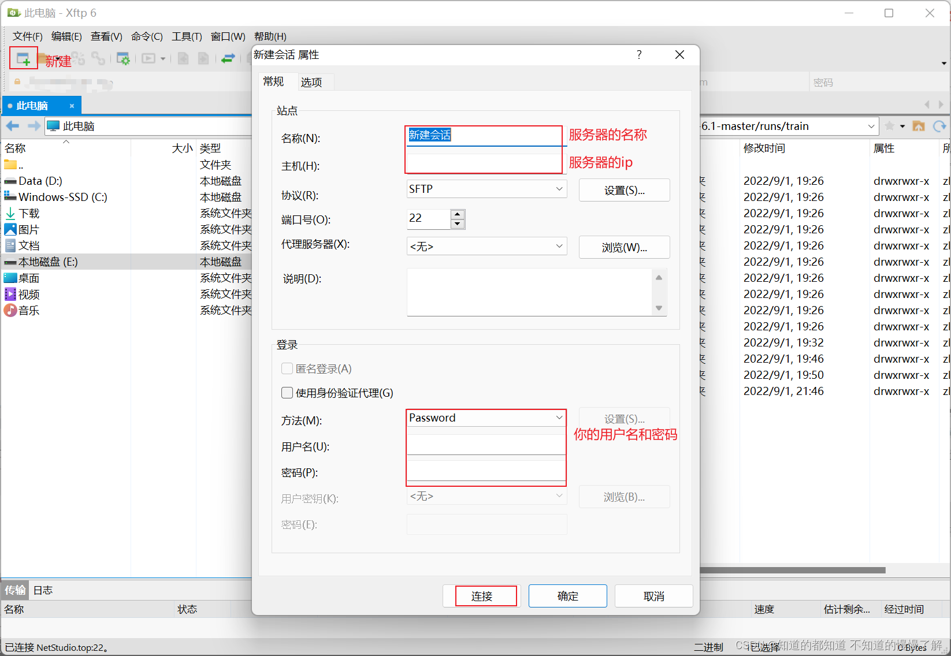
Task: Click the 确定 button
Action: (567, 596)
